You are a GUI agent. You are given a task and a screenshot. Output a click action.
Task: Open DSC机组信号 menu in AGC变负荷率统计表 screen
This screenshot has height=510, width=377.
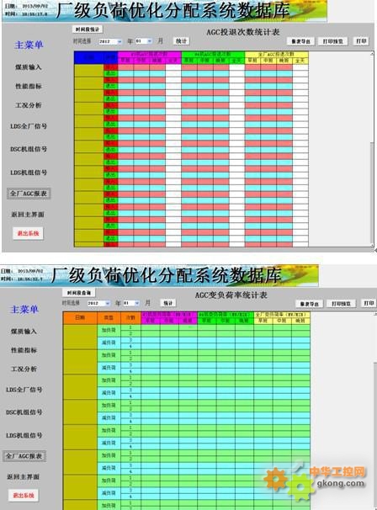coord(24,412)
